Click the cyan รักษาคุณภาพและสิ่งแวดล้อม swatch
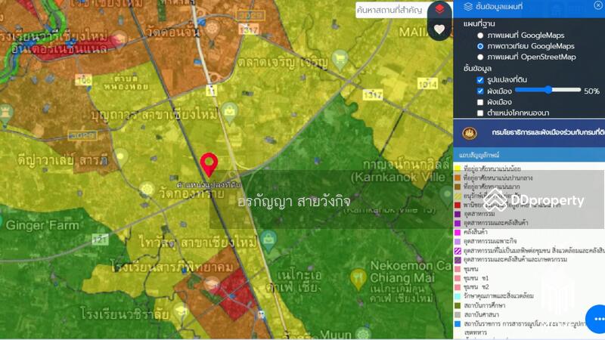Screen dimensions: 605x340 (458, 296)
